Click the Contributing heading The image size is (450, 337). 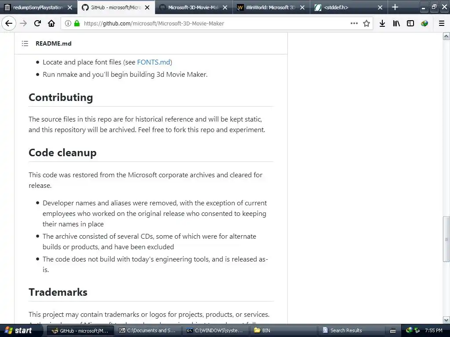tap(61, 97)
